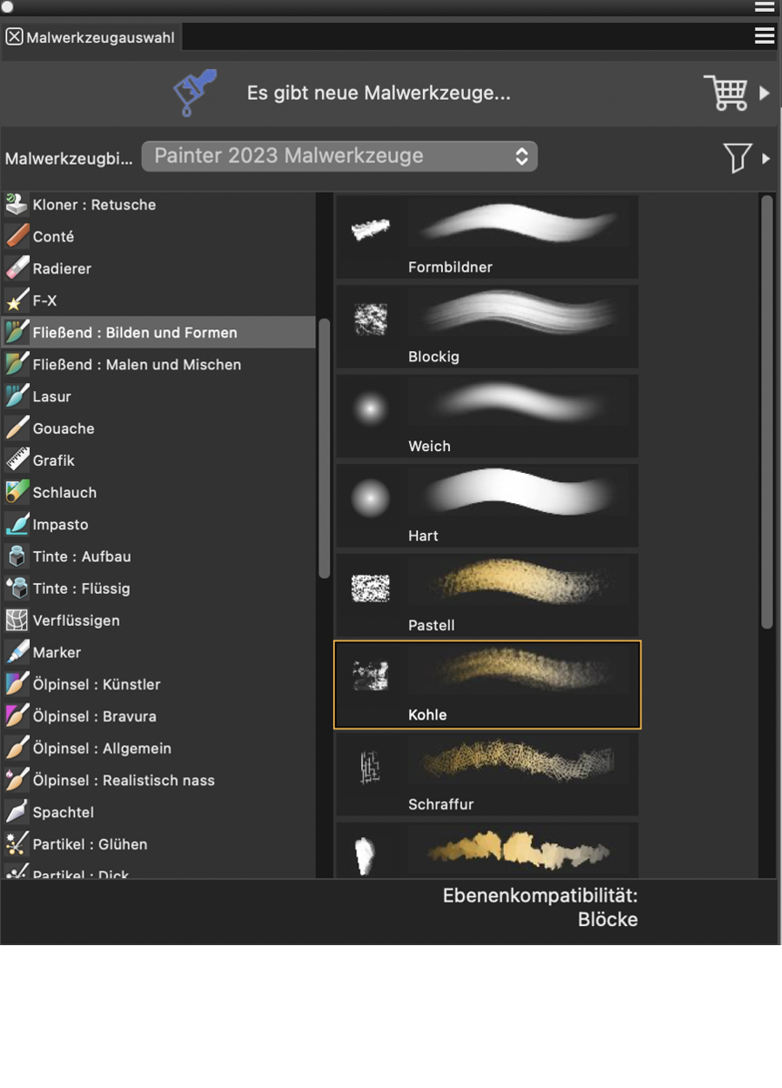The width and height of the screenshot is (782, 1088).
Task: Click the 'Es gibt neue Malwerkzeuge...' link
Action: point(378,93)
